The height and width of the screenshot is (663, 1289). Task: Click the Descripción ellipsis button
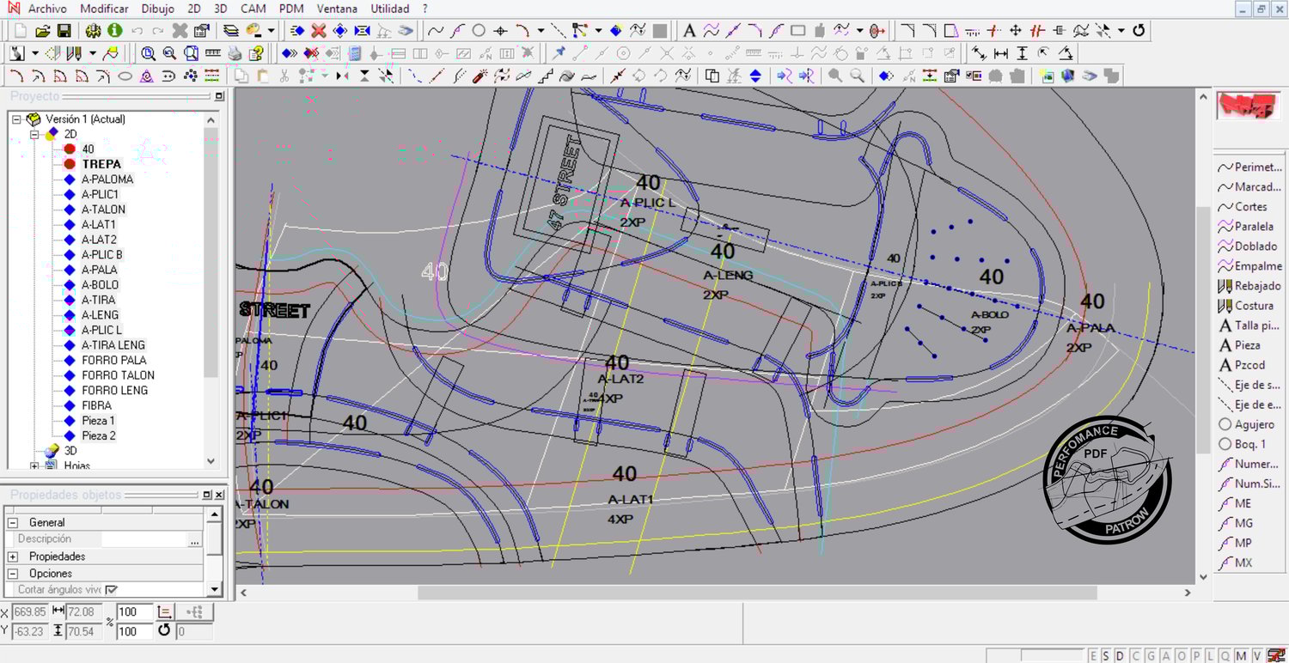tap(195, 540)
